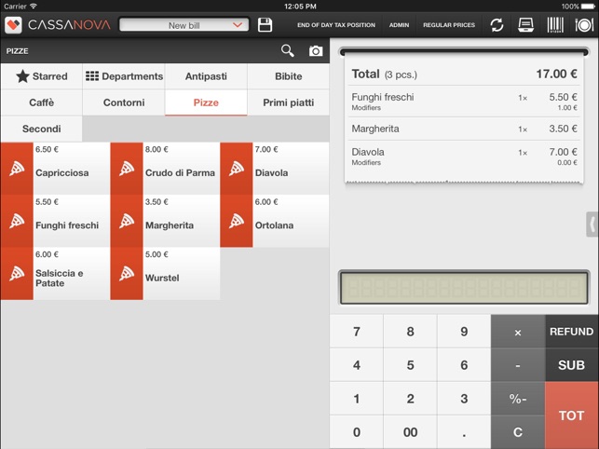
Task: Select Margherita line on receipt
Action: (464, 129)
